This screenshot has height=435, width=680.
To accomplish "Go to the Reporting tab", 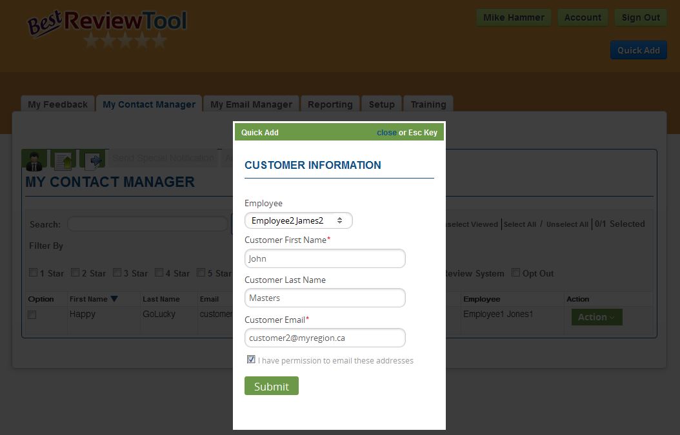I will click(x=330, y=104).
